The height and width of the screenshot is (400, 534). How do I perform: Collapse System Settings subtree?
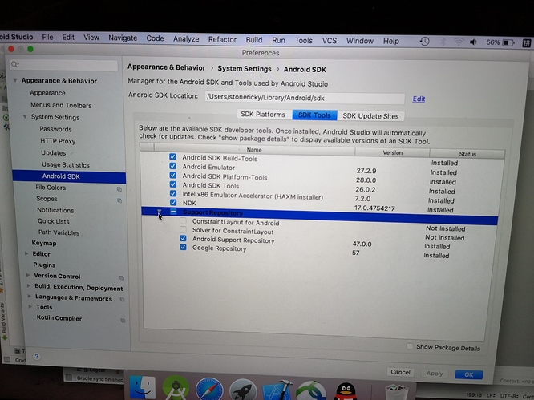[x=25, y=117]
